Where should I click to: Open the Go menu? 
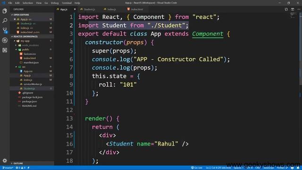pyautogui.click(x=46, y=3)
